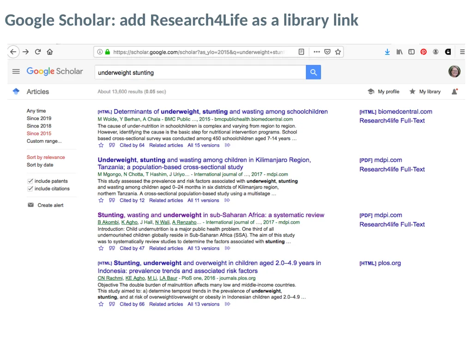Open My profile link
The height and width of the screenshot is (355, 473).
coord(383,92)
